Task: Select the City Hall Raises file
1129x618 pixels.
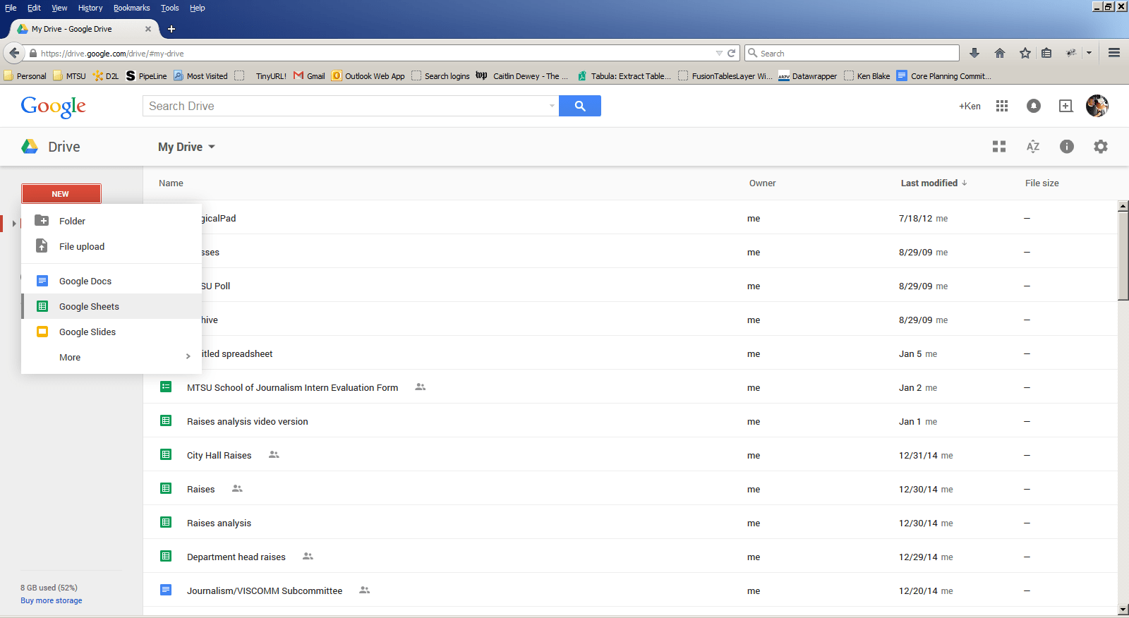Action: [x=219, y=455]
